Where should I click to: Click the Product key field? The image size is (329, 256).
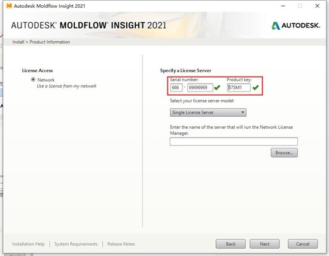tap(239, 87)
